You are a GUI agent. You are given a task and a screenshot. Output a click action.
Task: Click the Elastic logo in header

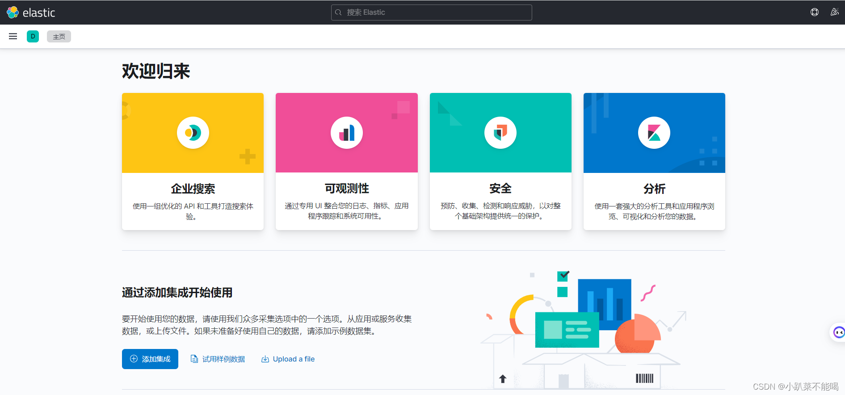(x=31, y=13)
